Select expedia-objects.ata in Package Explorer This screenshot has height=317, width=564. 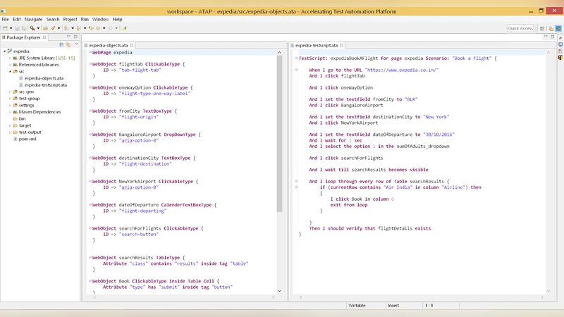click(x=44, y=78)
